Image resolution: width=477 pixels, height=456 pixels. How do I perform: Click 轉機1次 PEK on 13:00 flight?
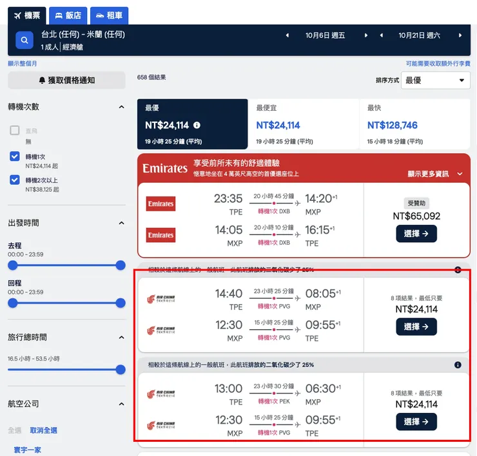(274, 401)
